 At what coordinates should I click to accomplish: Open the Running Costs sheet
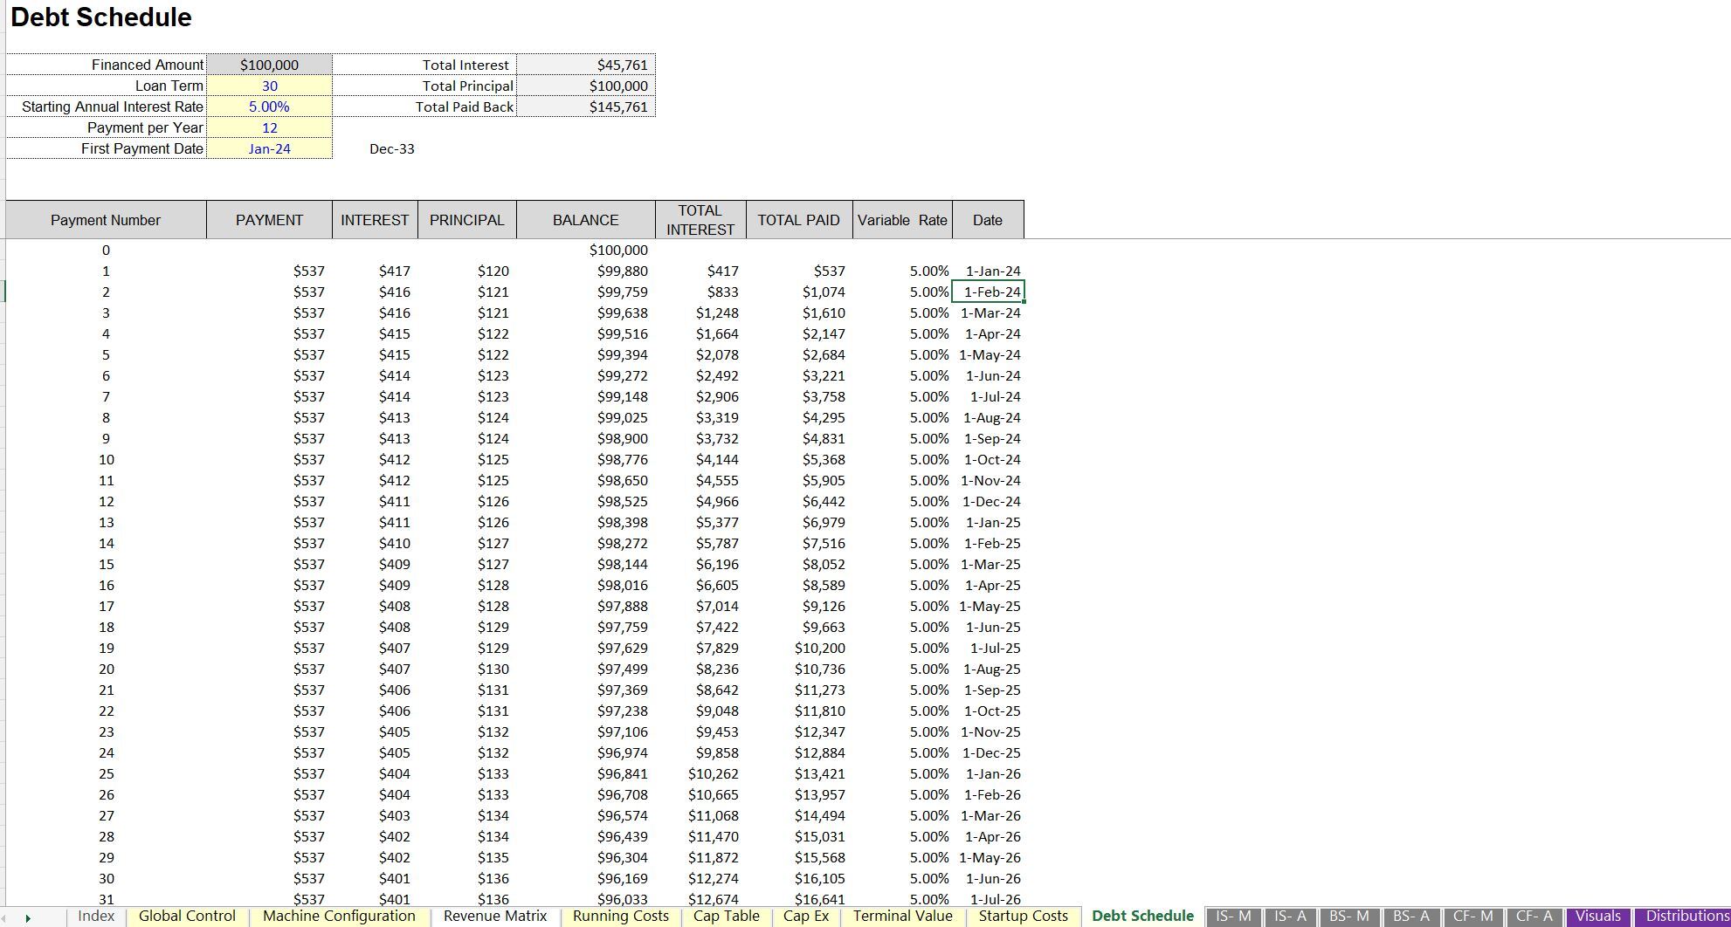click(x=620, y=916)
